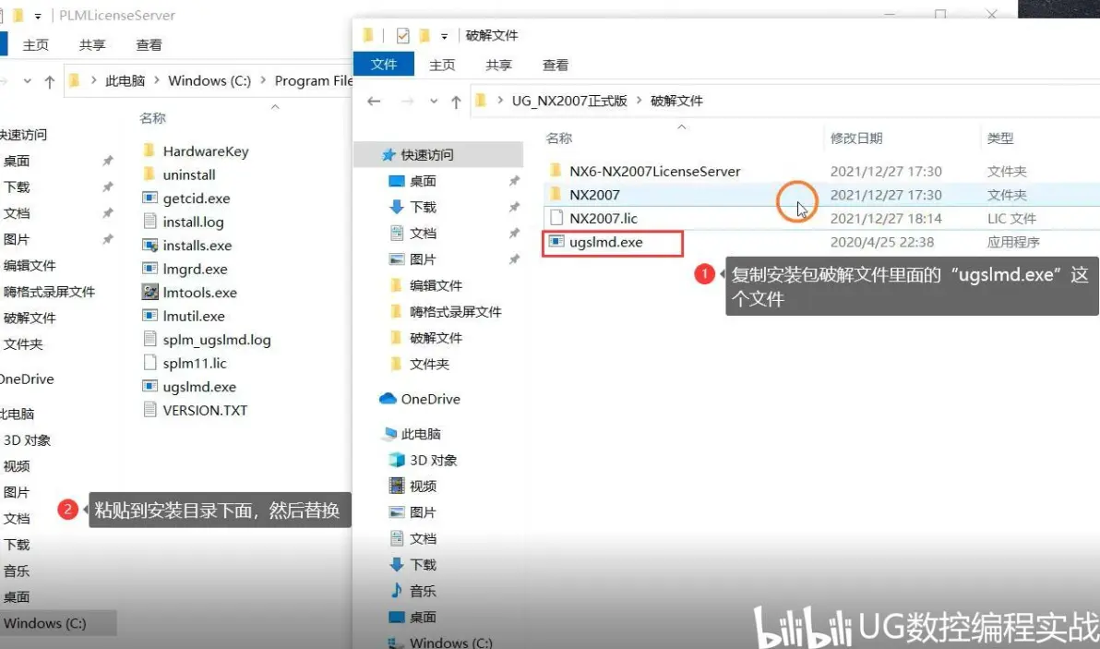
Task: Click 2021/12/27 18:14 date of NX2007.lic
Action: point(885,219)
